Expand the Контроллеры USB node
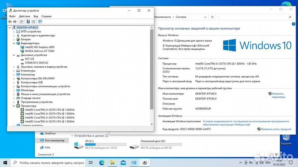Viewport: 298px width, 167px height. click(14, 82)
